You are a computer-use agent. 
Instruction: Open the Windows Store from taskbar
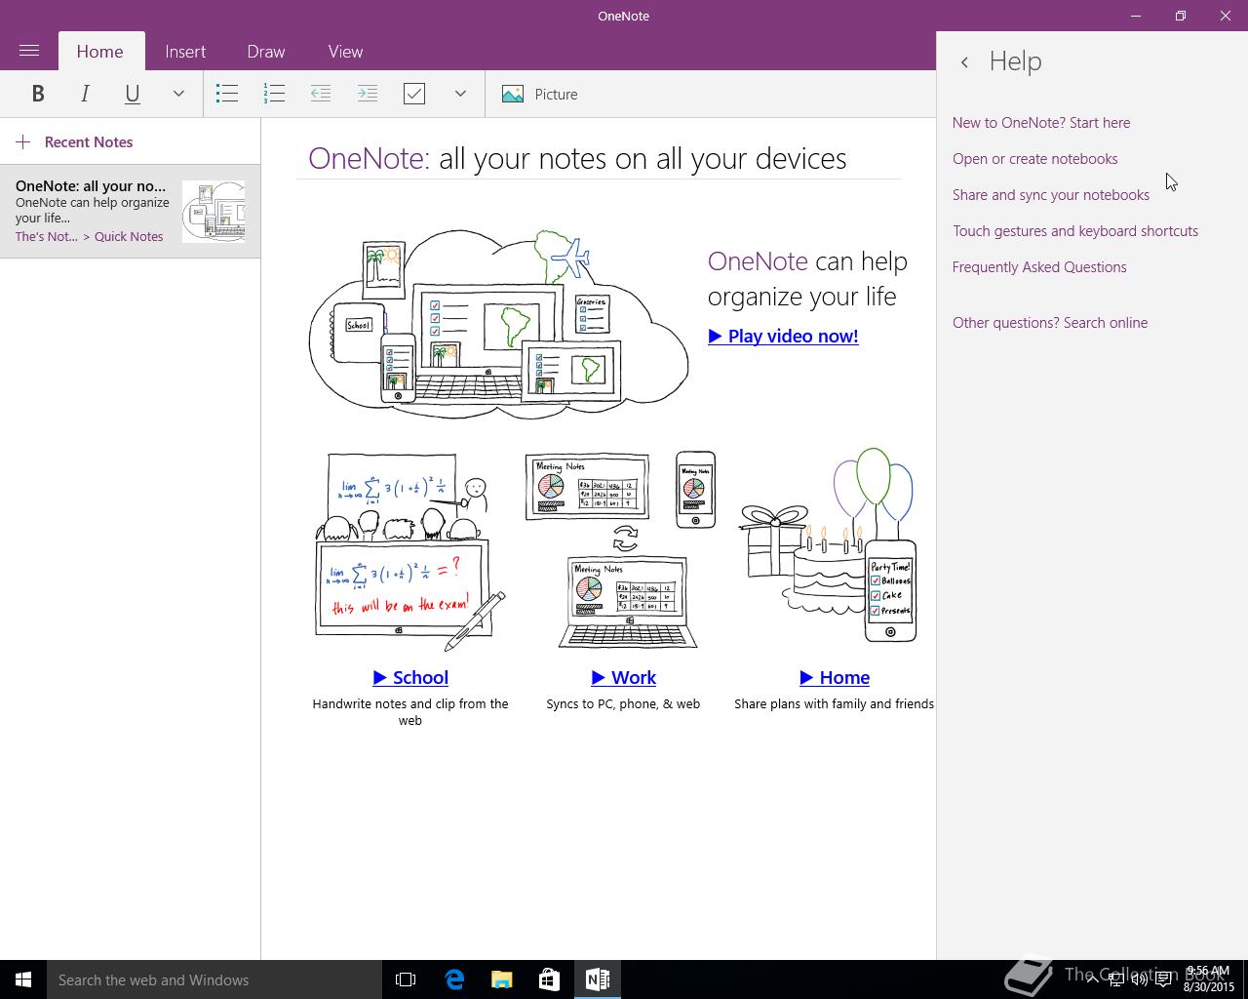click(549, 979)
